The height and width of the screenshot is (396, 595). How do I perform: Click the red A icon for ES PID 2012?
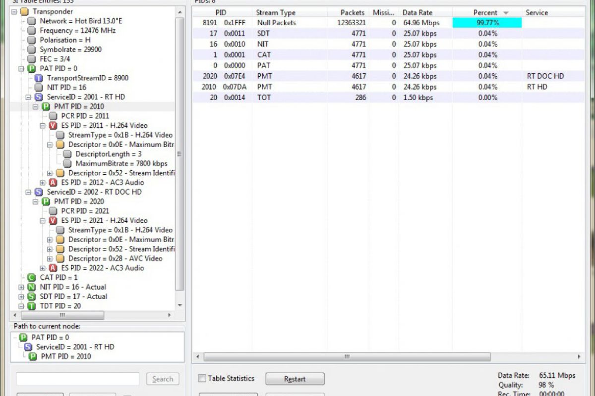click(53, 183)
